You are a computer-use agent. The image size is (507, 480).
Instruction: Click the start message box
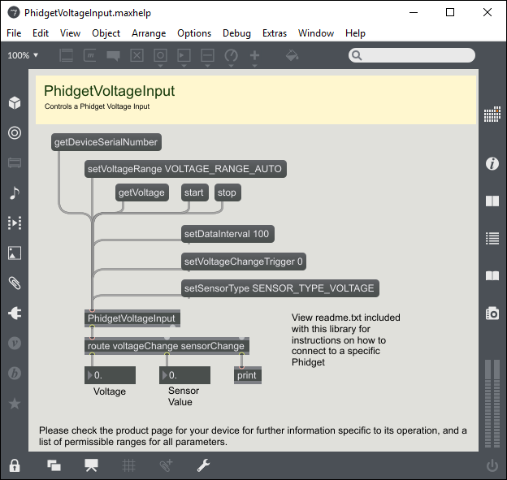click(195, 192)
